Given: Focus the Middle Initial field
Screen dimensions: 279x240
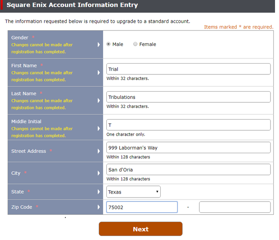Looking at the screenshot, I should point(188,125).
